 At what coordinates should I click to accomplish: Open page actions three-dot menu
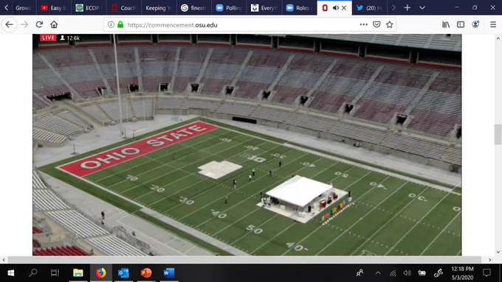tap(364, 24)
